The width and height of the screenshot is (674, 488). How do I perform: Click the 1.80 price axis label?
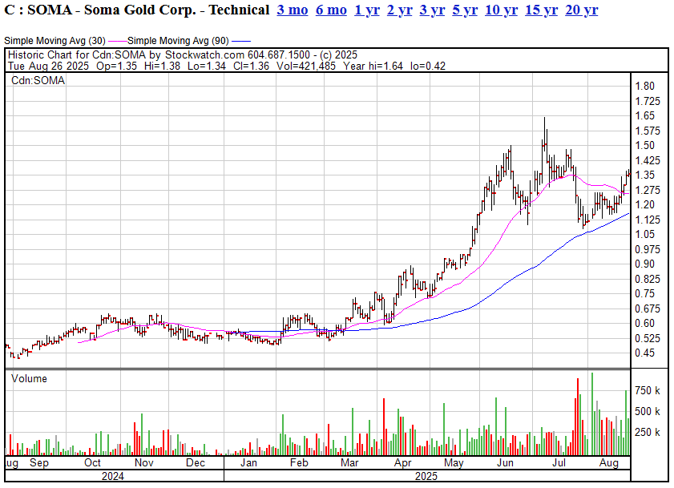(x=645, y=86)
